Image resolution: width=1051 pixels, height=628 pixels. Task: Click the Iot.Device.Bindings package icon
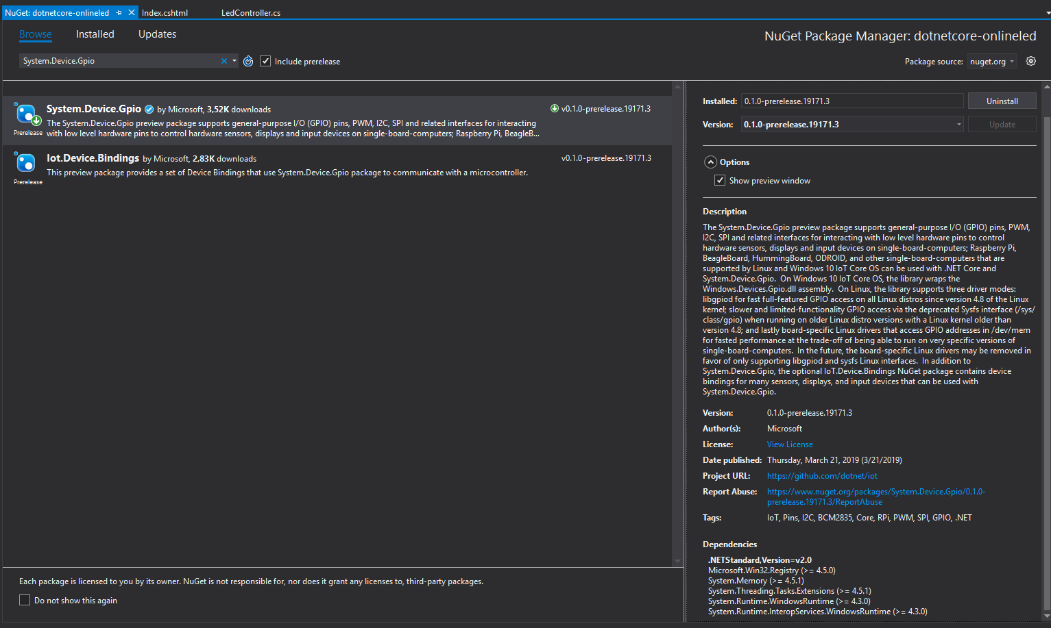pyautogui.click(x=25, y=162)
